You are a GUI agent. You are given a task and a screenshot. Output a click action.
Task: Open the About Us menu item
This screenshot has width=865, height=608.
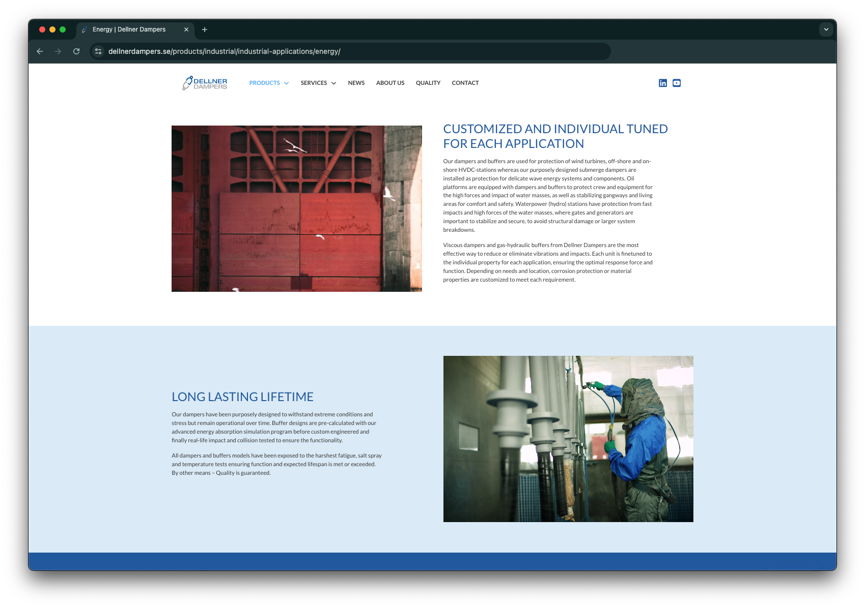click(390, 83)
